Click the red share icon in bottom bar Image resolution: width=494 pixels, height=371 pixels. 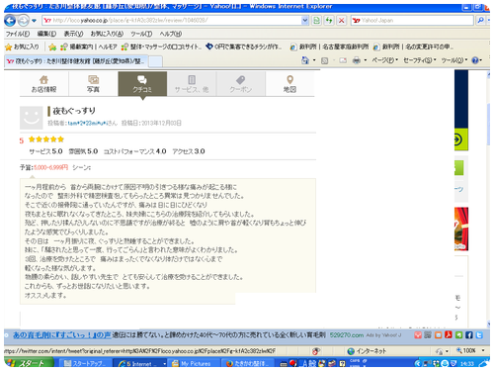point(418,335)
